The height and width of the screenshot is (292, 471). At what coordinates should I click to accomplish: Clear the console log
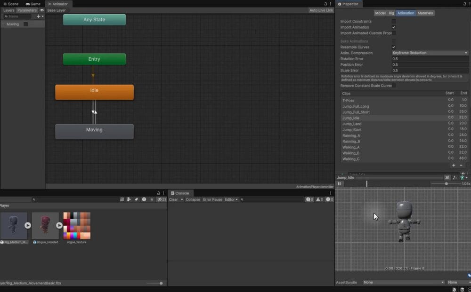pos(174,200)
